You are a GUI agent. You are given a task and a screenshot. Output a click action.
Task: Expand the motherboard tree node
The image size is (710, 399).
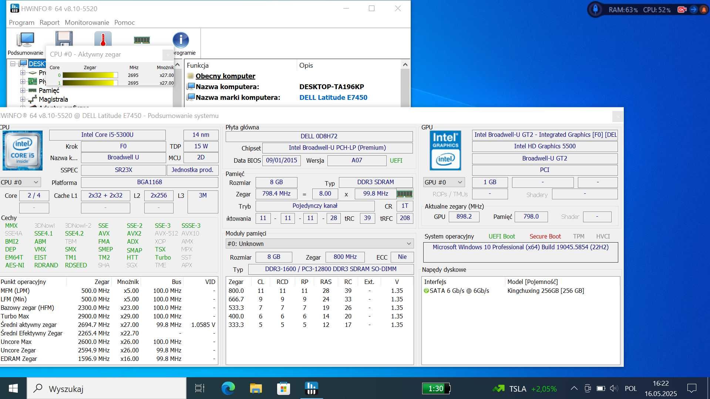23,81
